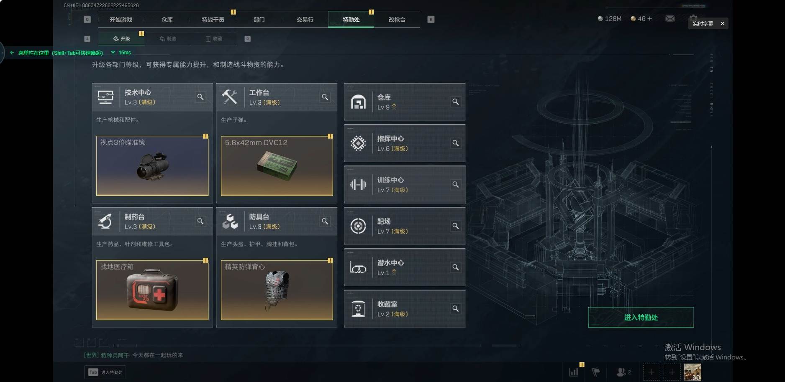This screenshot has height=382, width=785.
Task: Click the plus next to 46 currency
Action: point(649,19)
